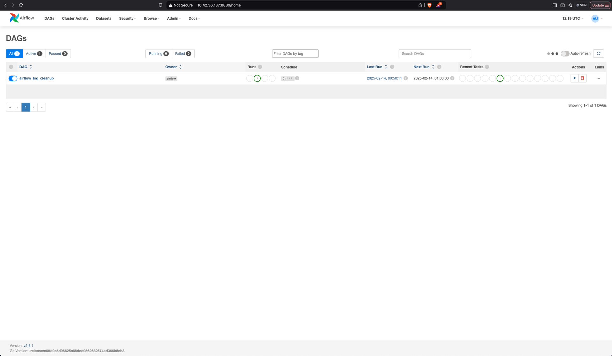Image resolution: width=612 pixels, height=356 pixels.
Task: Open the Admin dropdown menu
Action: coord(174,18)
